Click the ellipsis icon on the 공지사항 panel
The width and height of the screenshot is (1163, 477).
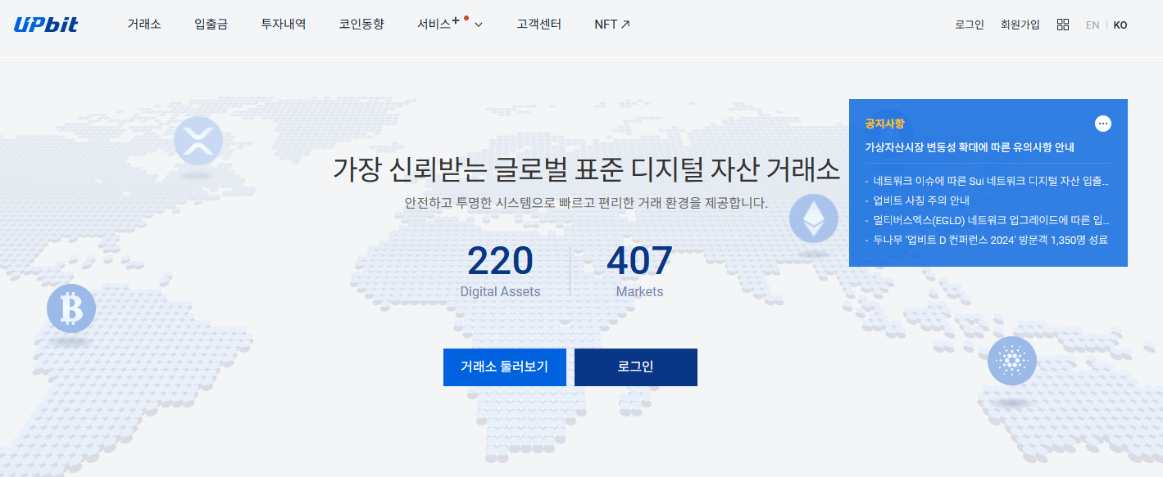coord(1103,123)
